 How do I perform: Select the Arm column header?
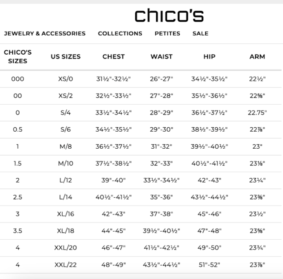click(257, 56)
